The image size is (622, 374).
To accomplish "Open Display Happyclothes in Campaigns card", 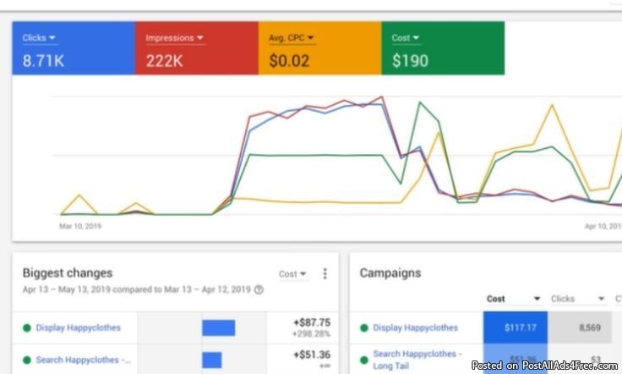I will 415,327.
